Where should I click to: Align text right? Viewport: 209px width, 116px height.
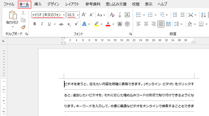coord(154,24)
